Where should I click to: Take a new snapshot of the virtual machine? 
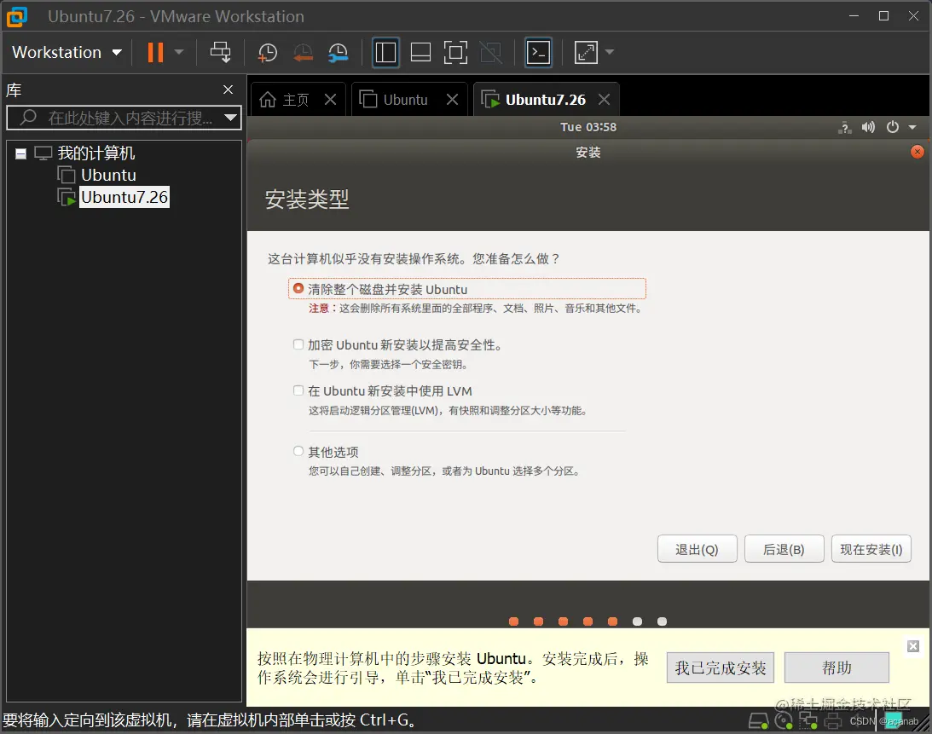tap(268, 52)
